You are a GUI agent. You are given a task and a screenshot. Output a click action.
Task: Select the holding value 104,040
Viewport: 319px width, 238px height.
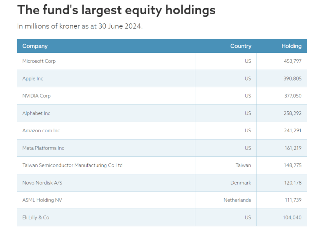[292, 217]
